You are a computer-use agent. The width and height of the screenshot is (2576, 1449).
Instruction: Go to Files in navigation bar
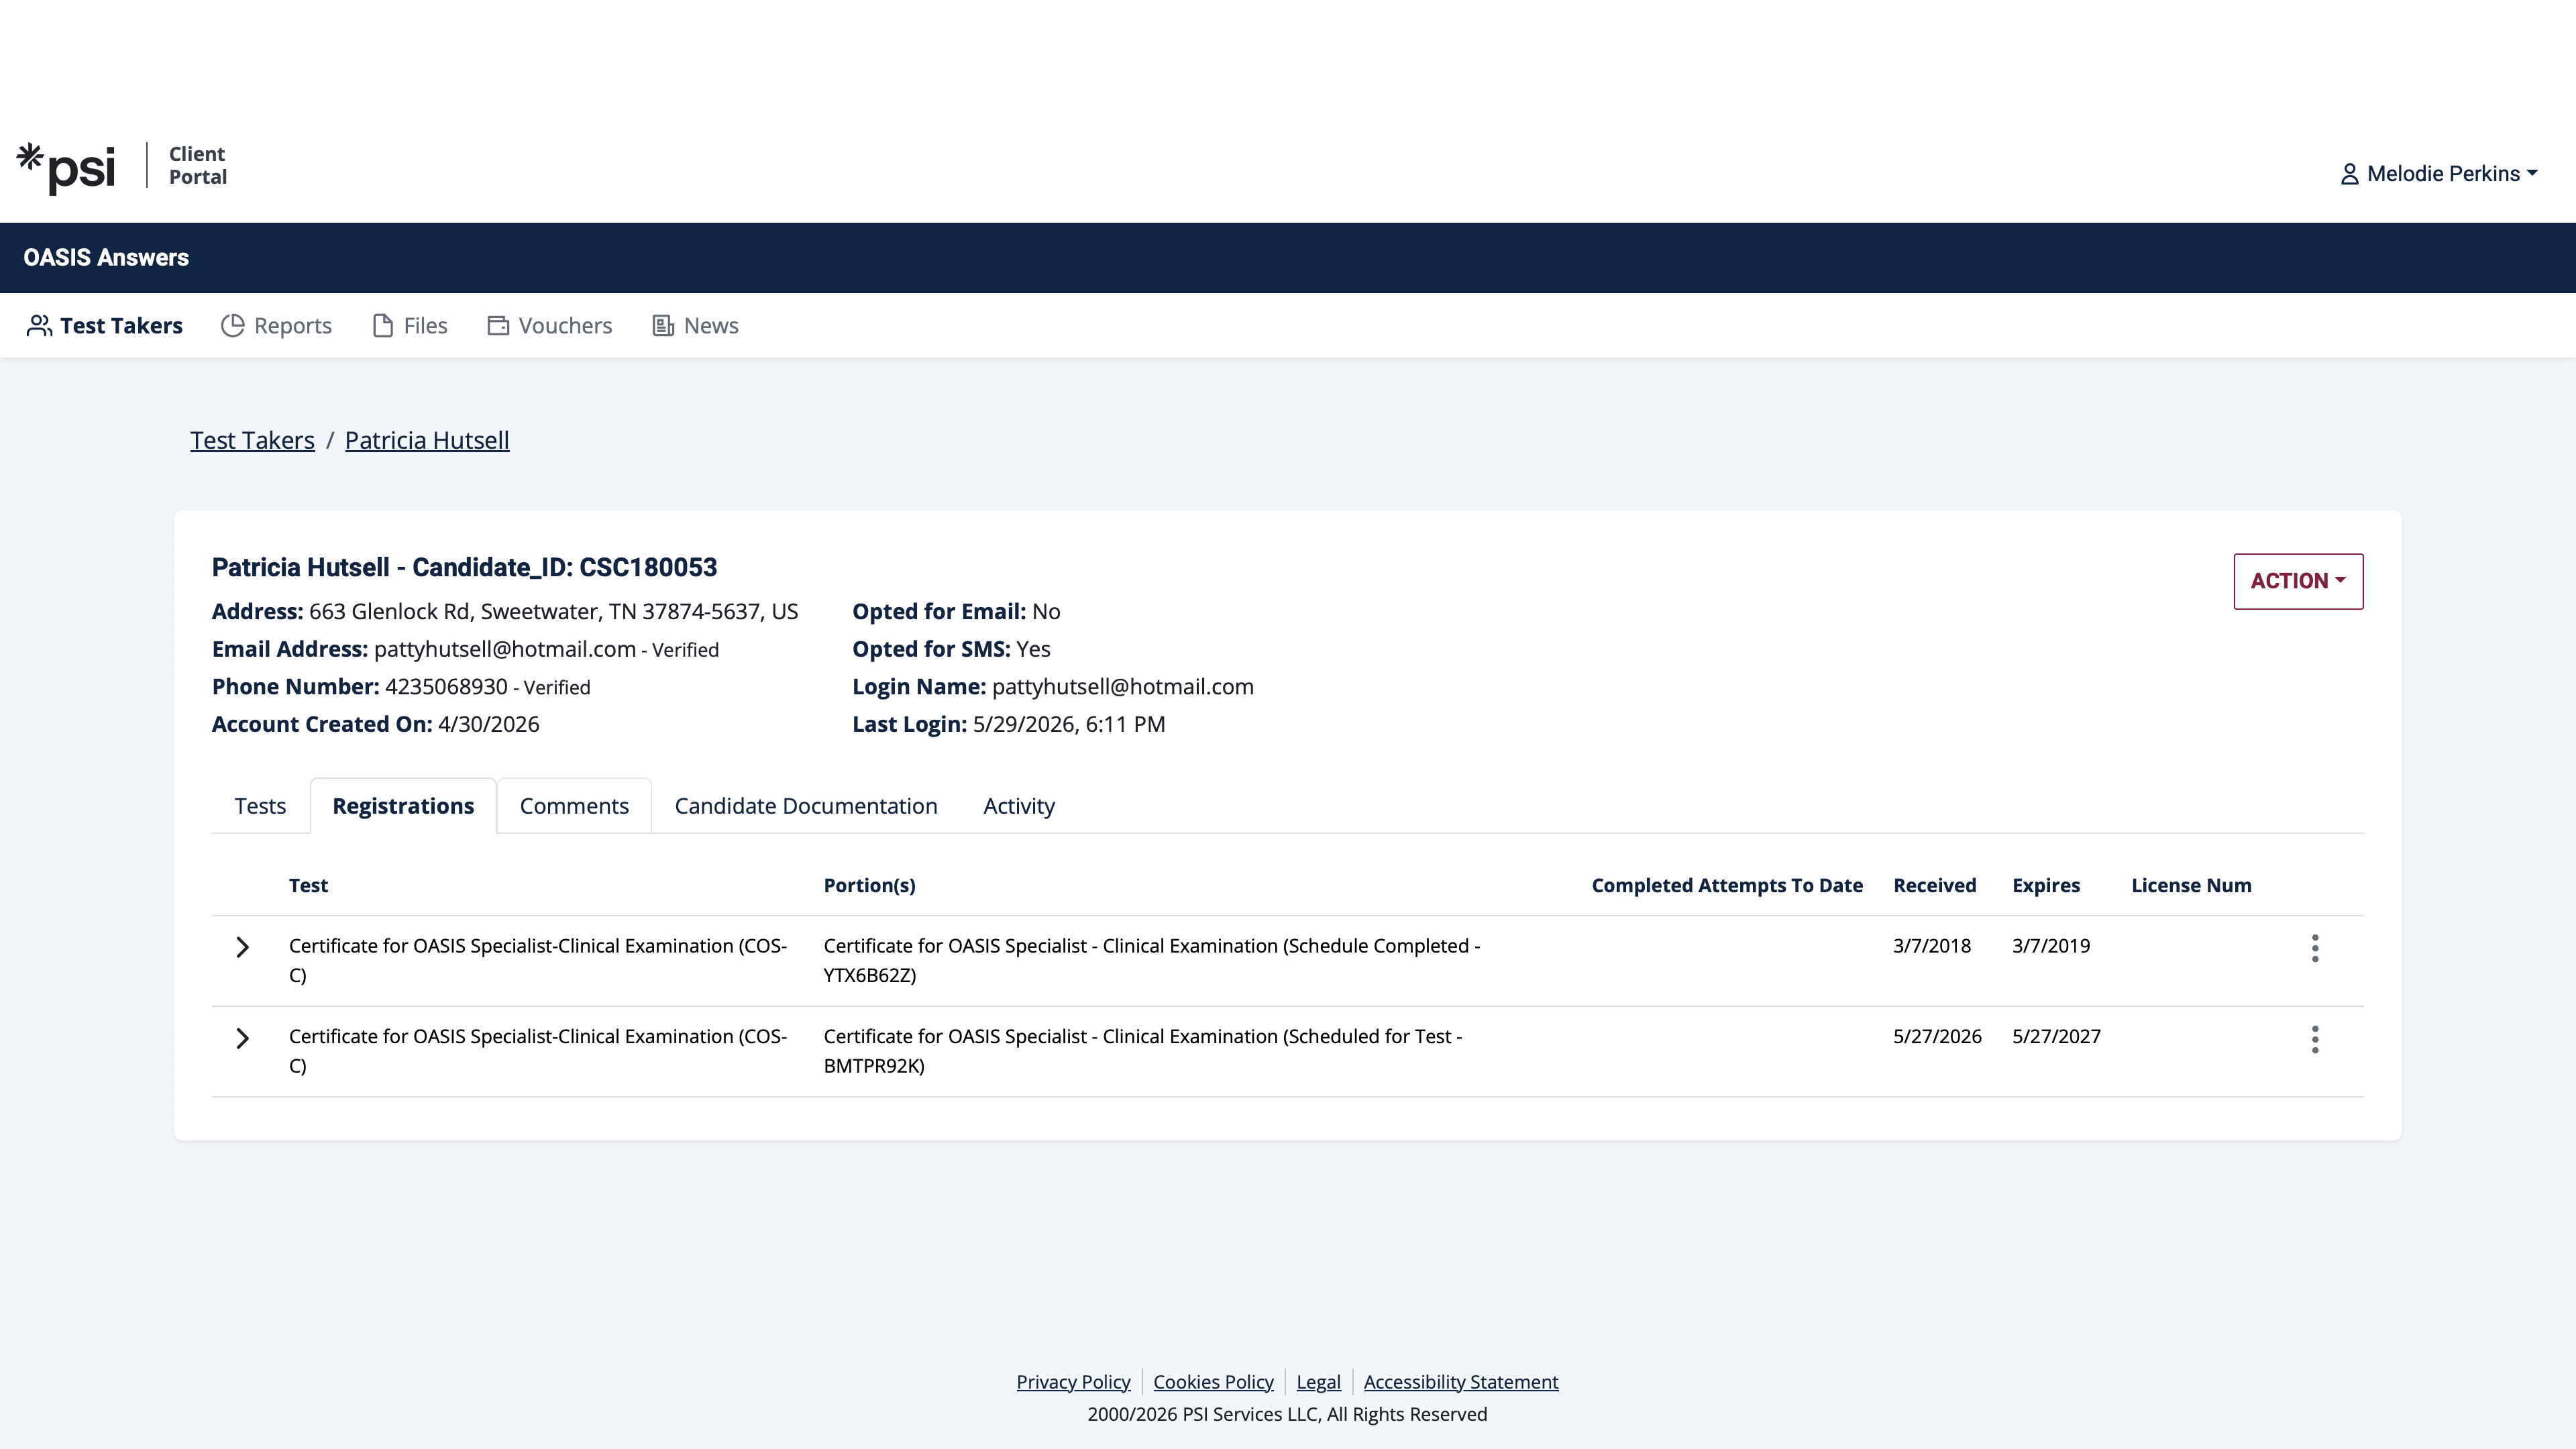(x=410, y=326)
